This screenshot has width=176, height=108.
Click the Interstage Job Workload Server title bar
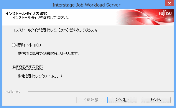pyautogui.click(x=86, y=5)
